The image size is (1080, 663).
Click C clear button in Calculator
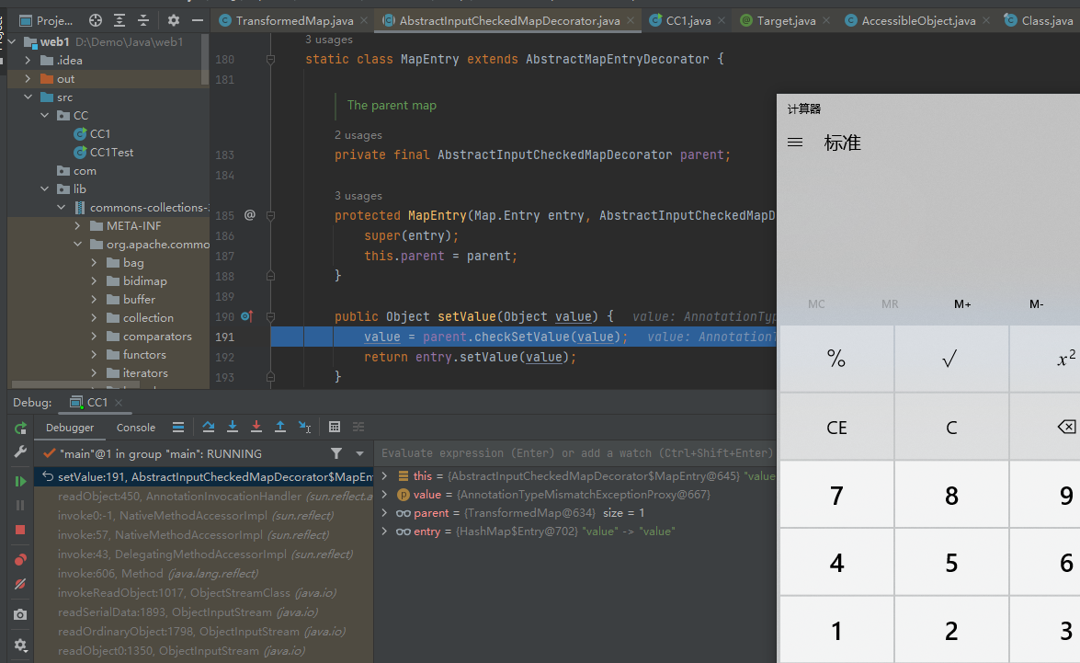tap(951, 428)
